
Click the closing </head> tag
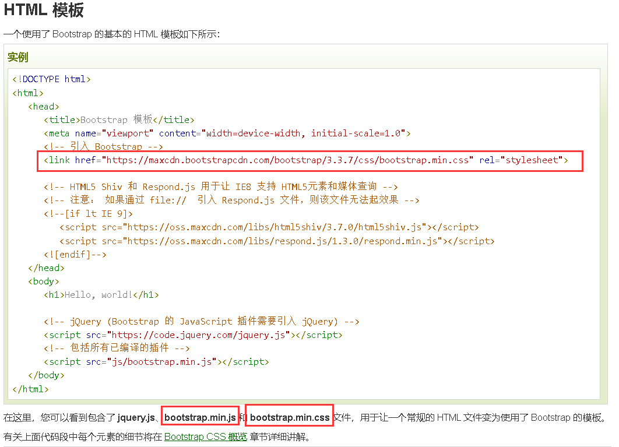[46, 268]
